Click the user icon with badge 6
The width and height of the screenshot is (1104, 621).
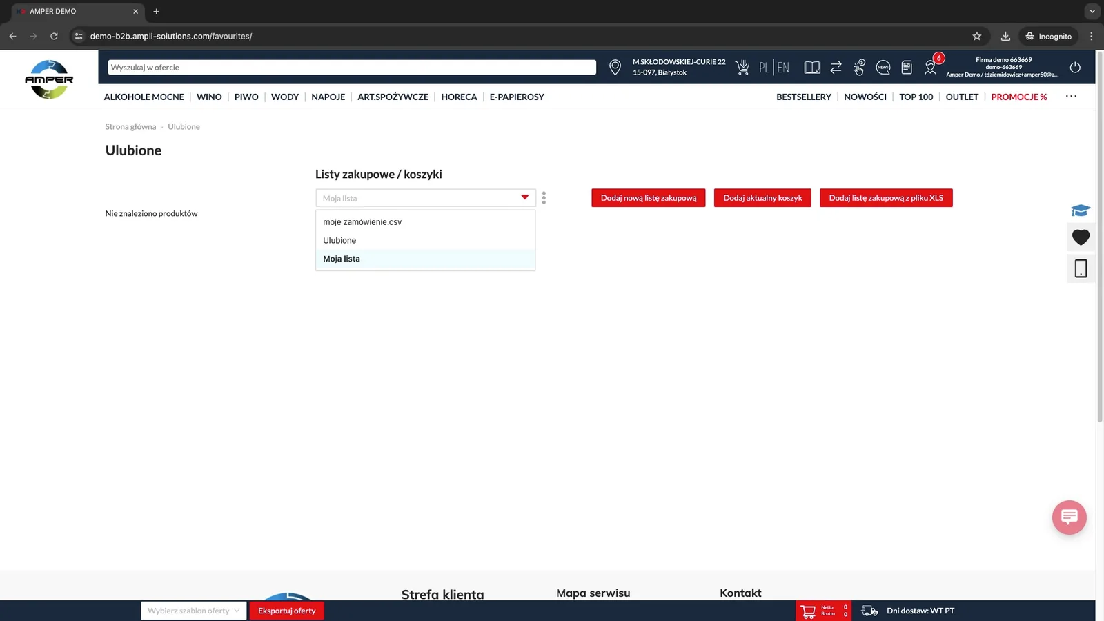coord(931,67)
